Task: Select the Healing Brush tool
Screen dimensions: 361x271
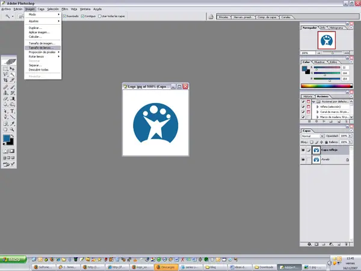Action: pos(5,87)
